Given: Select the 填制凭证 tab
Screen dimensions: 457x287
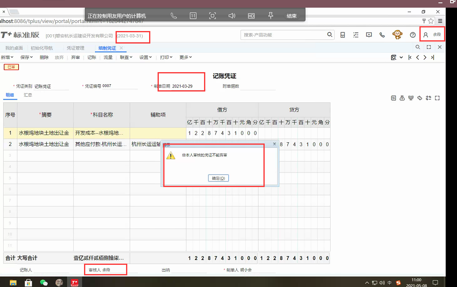Looking at the screenshot, I should coord(107,48).
